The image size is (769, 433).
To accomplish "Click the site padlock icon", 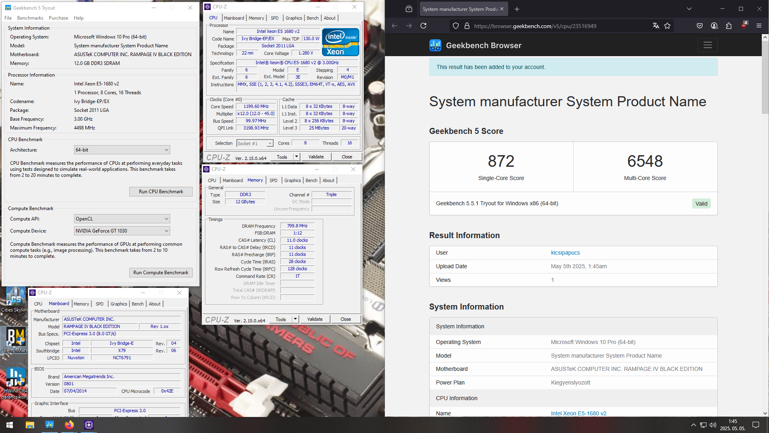I will point(467,26).
